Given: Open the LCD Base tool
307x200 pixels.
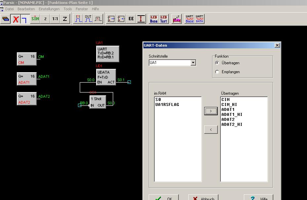Looking at the screenshot, I should 154,19.
